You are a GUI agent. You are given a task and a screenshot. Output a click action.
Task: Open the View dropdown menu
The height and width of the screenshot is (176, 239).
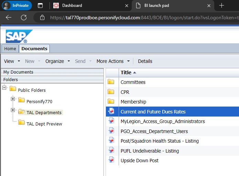(x=12, y=61)
